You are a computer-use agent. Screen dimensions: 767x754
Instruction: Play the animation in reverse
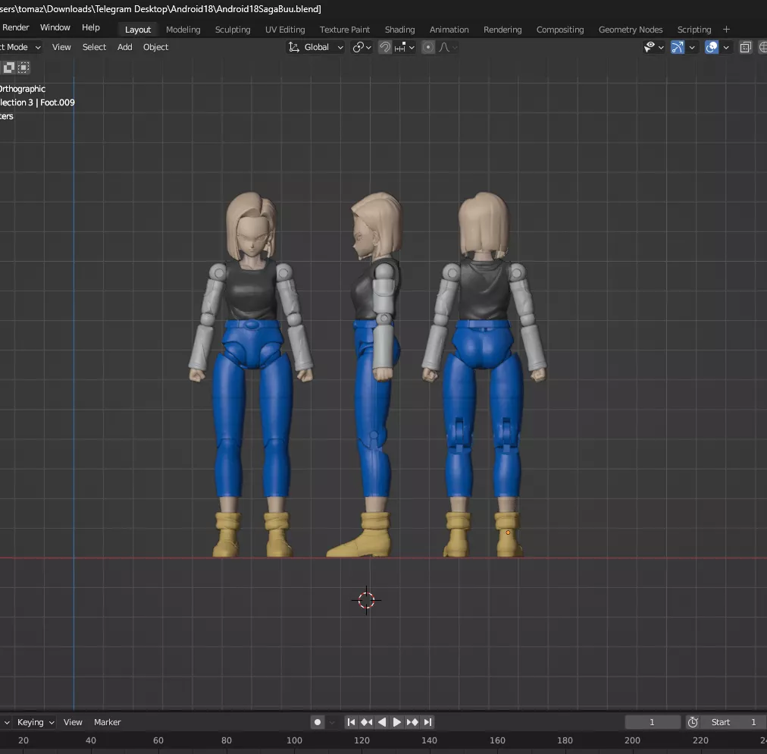[x=382, y=722]
